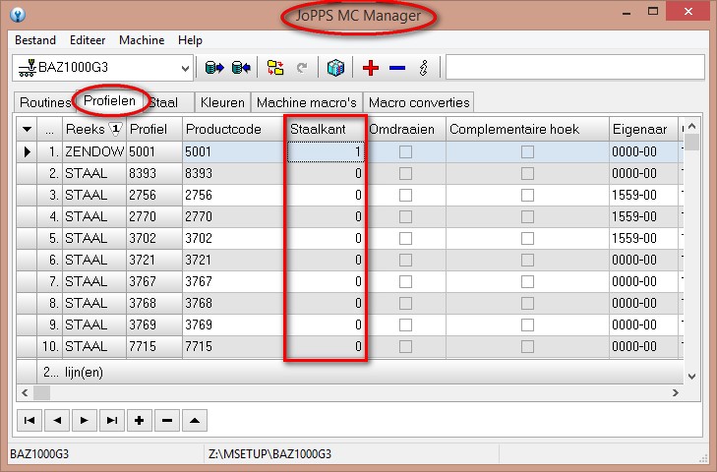Toggle Omdraaien checkbox for profile 3702
717x472 pixels.
(x=405, y=238)
